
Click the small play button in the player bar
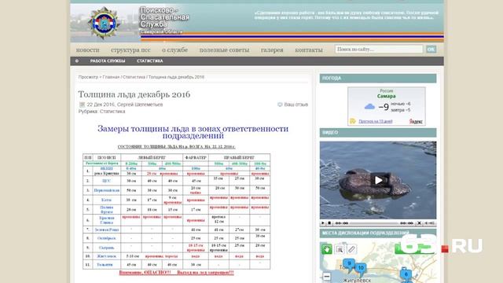point(323,223)
